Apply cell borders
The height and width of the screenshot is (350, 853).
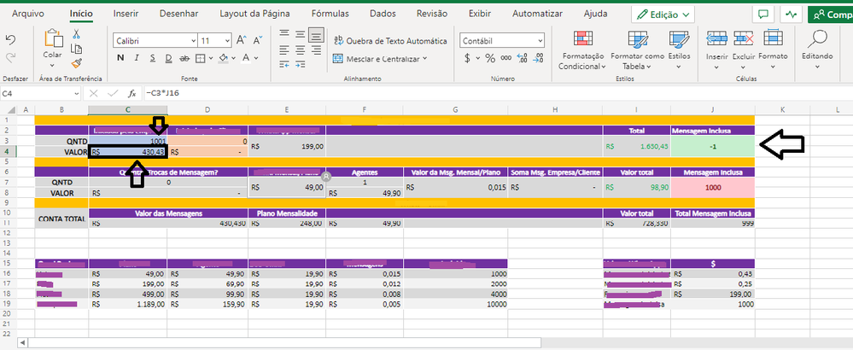pyautogui.click(x=200, y=57)
